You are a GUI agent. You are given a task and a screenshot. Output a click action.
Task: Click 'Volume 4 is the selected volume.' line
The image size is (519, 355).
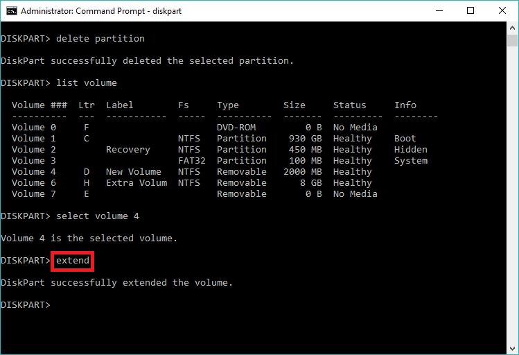coord(89,239)
